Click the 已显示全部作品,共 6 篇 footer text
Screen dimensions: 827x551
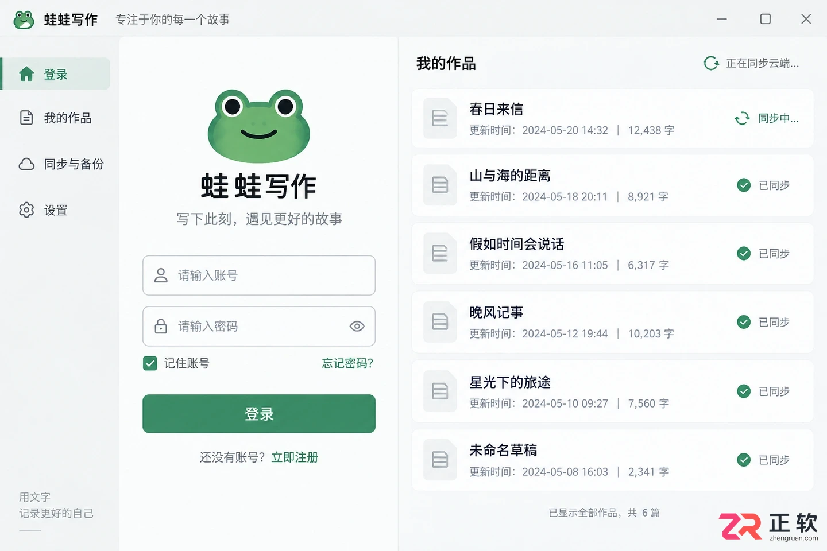604,513
